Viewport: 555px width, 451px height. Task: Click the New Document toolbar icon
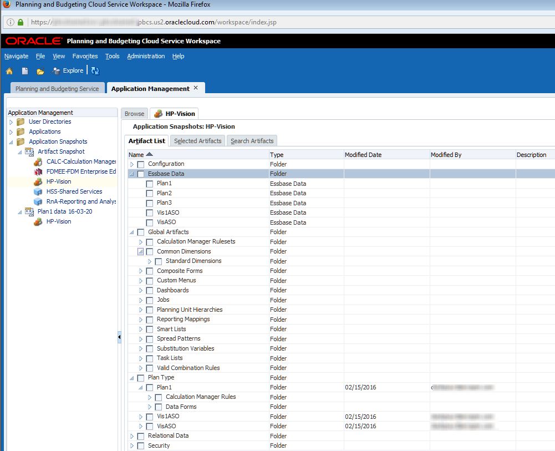25,71
